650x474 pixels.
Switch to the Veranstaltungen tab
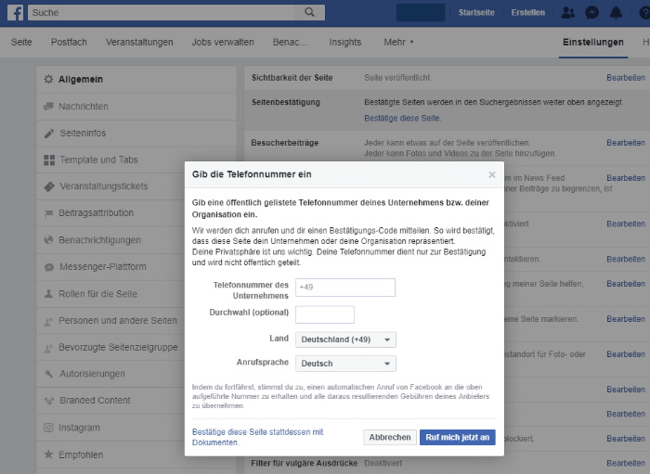[139, 43]
